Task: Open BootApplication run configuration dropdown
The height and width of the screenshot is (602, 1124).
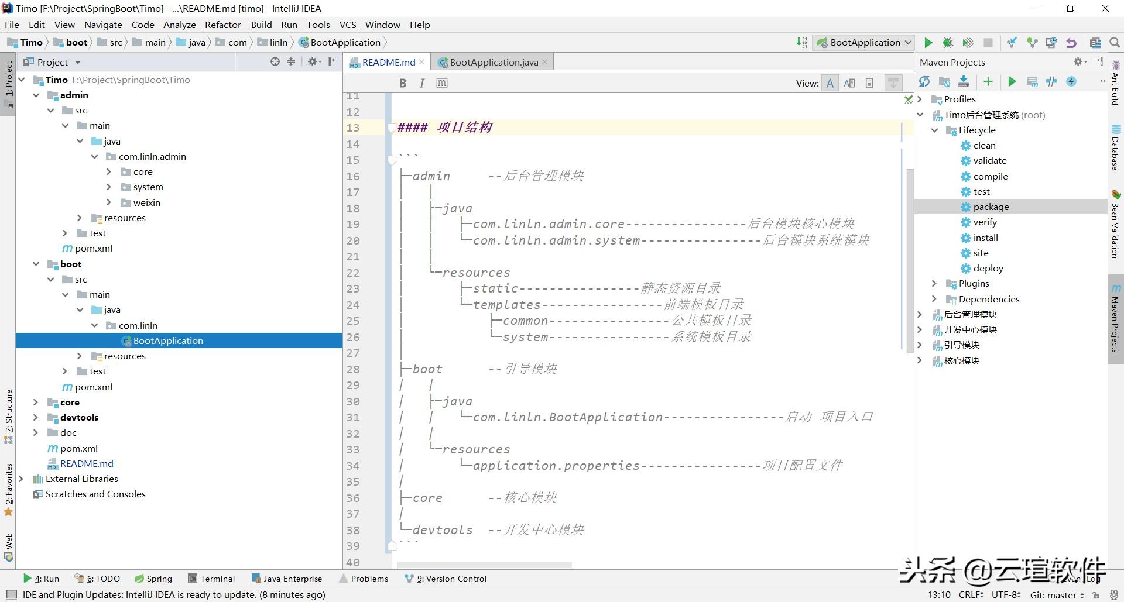Action: pyautogui.click(x=863, y=43)
